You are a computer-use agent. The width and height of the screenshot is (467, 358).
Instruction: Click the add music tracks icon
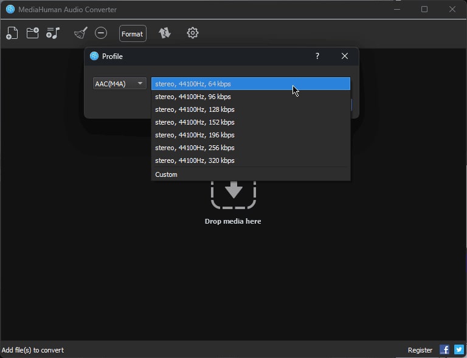click(54, 33)
